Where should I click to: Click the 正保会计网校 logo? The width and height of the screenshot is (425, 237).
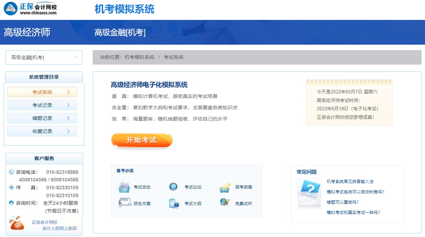[x=30, y=9]
